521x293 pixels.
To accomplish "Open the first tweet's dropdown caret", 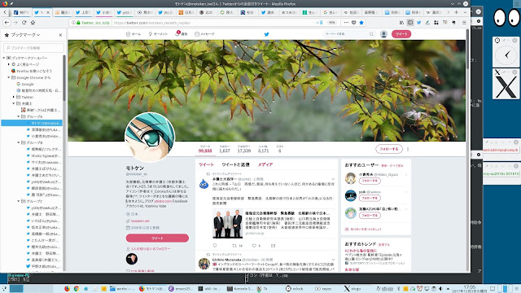I will click(x=333, y=179).
